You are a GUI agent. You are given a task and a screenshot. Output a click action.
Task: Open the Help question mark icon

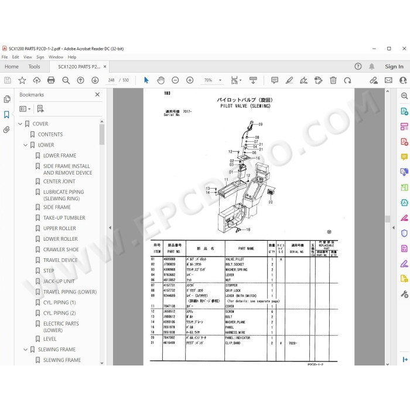click(x=358, y=66)
